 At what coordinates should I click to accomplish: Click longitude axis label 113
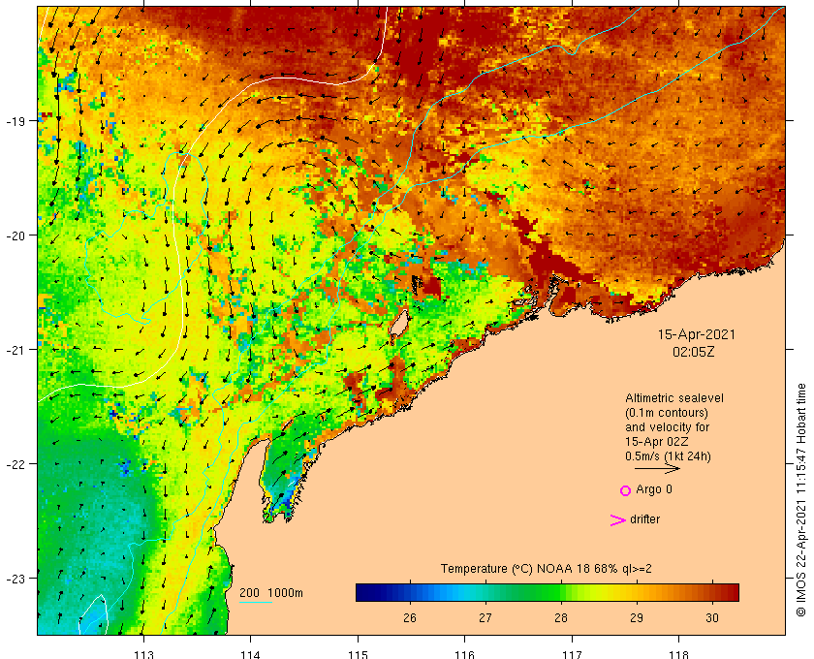pyautogui.click(x=143, y=654)
